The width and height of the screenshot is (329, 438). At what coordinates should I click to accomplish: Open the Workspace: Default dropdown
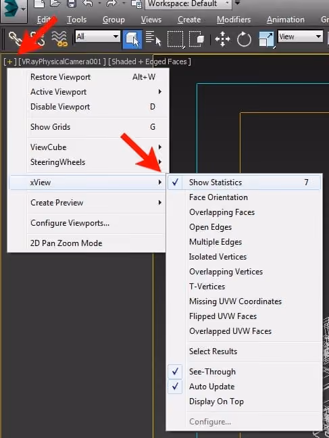click(188, 3)
